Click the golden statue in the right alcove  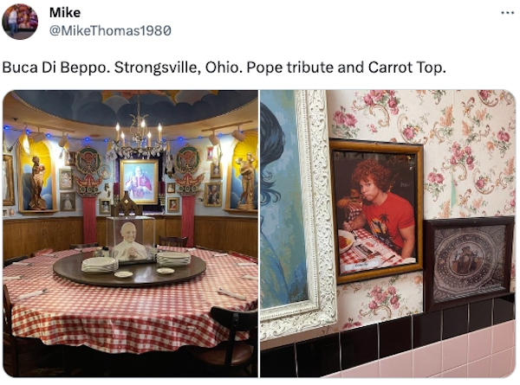247,181
